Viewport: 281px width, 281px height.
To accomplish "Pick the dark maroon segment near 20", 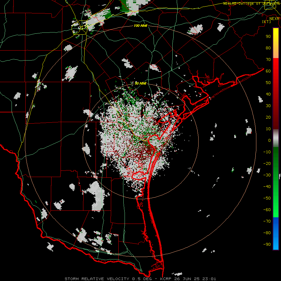I will click(x=276, y=117).
